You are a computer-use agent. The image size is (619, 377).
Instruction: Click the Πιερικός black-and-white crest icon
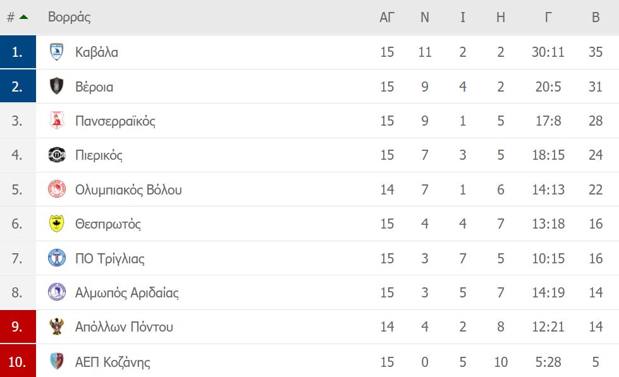(56, 155)
